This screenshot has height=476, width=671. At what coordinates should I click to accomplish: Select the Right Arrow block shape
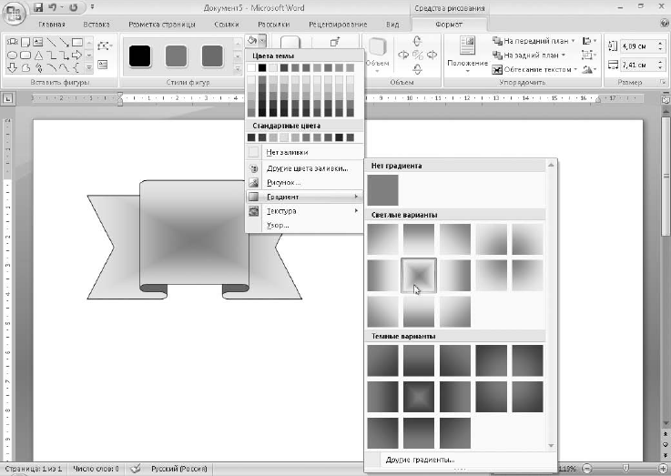coord(77,55)
